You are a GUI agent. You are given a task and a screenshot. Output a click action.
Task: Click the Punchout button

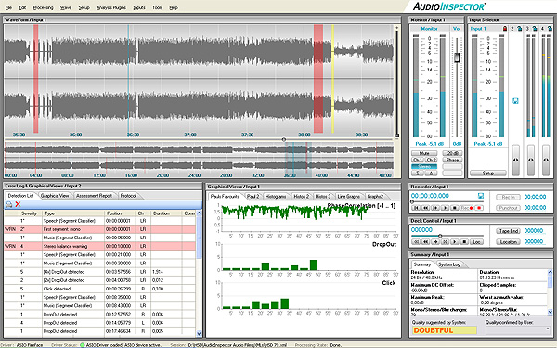pyautogui.click(x=509, y=208)
